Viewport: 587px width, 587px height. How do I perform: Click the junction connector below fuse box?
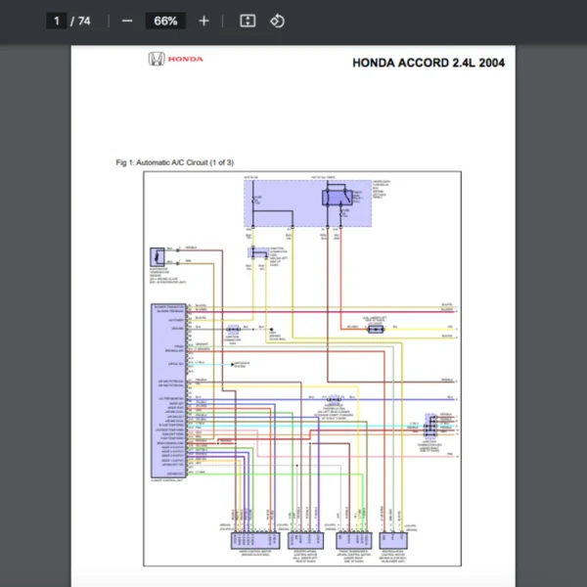258,252
